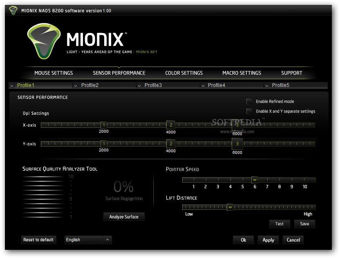Click the Test button

coord(280,224)
